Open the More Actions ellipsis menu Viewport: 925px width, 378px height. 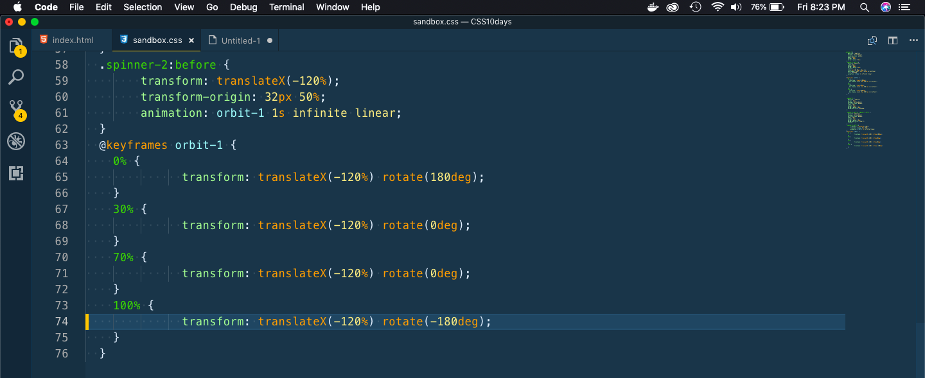click(x=913, y=40)
